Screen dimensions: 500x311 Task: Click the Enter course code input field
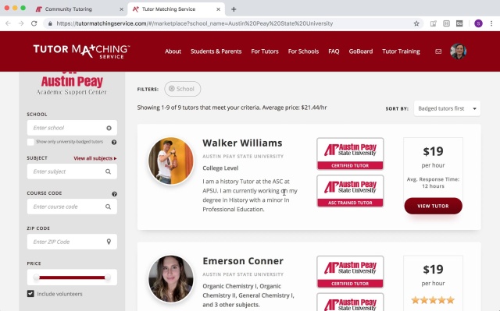point(72,207)
